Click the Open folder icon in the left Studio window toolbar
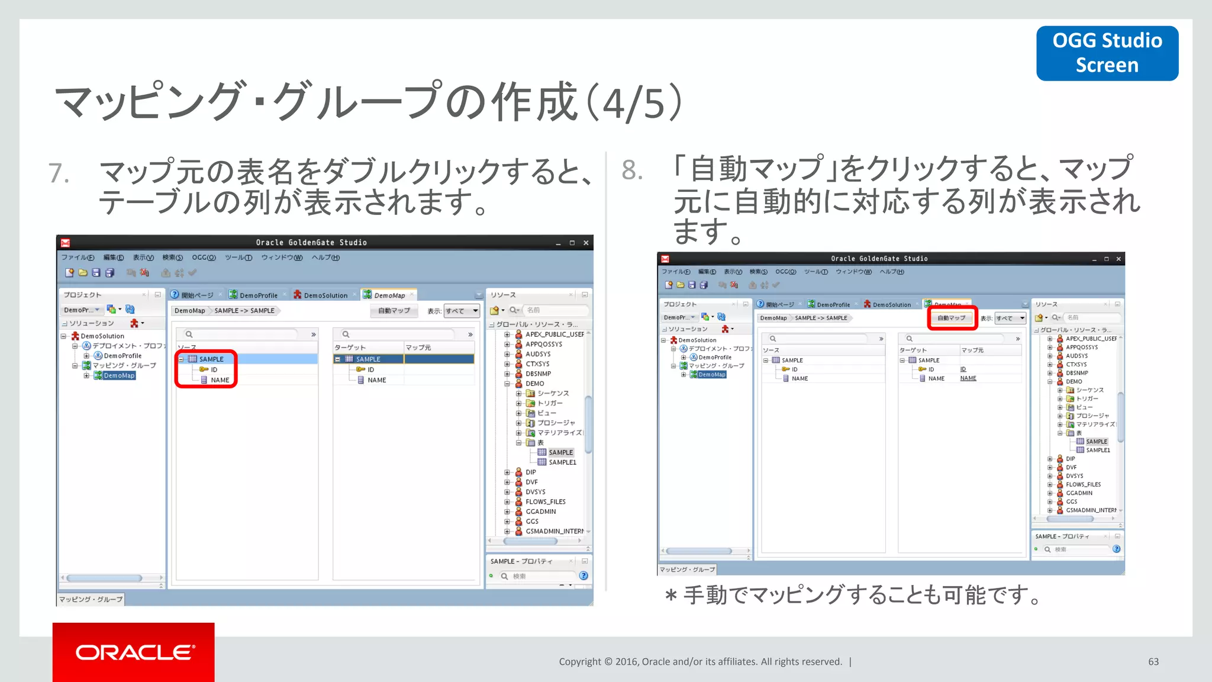 pyautogui.click(x=83, y=273)
